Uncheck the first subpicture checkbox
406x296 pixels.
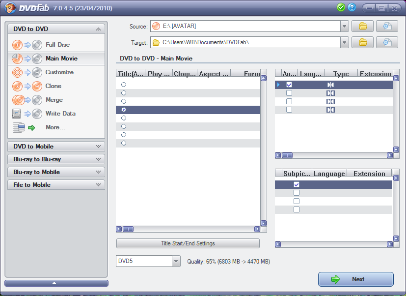297,184
